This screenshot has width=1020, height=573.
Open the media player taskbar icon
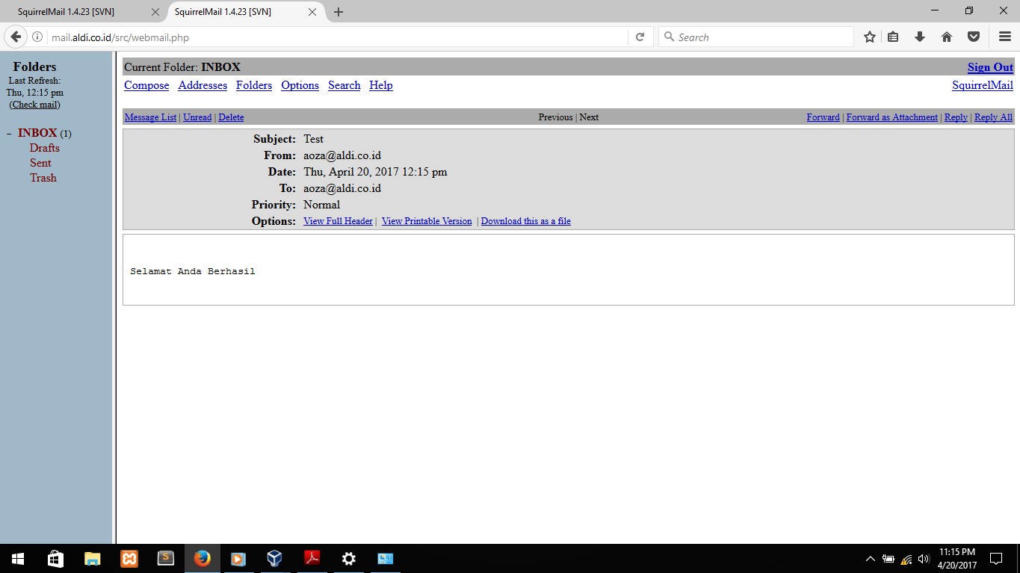(238, 559)
